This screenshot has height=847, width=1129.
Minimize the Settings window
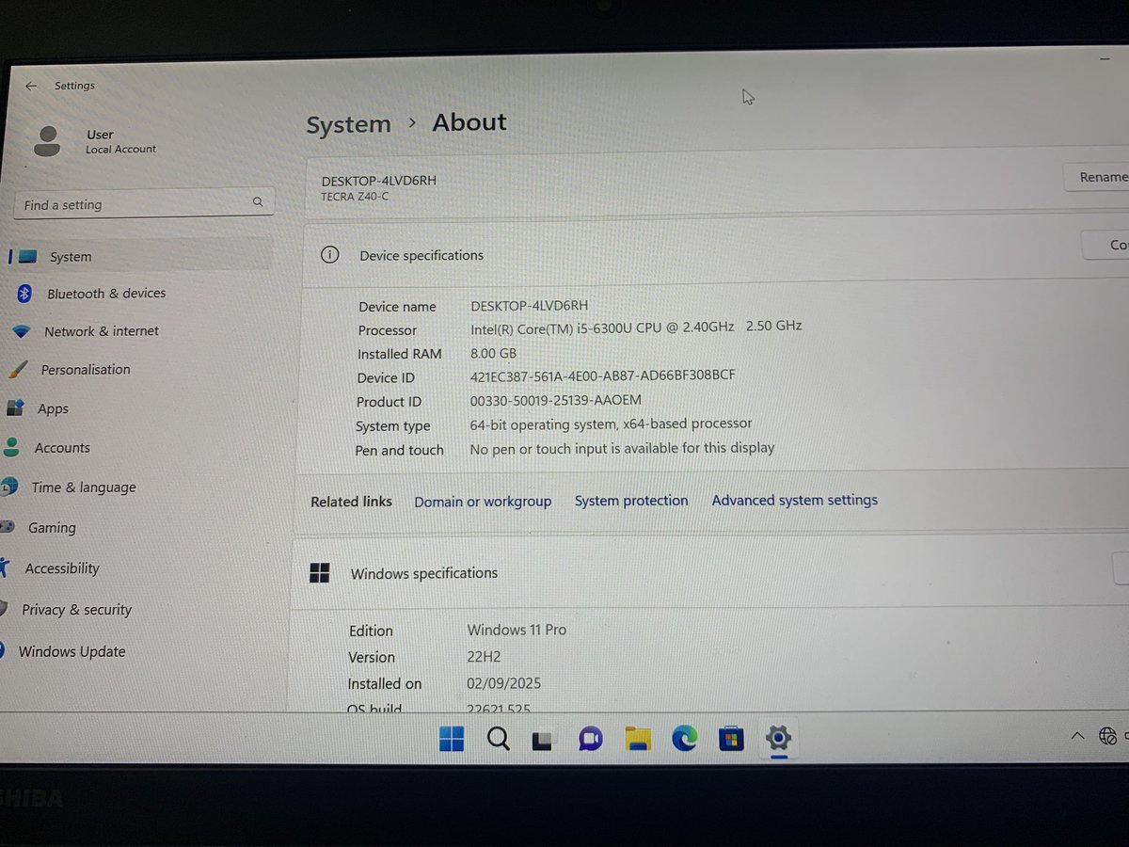click(1105, 58)
